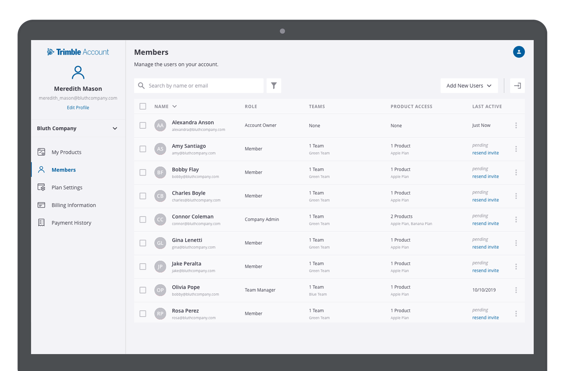
Task: Open three-dot menu for Alexandra Anson
Action: tap(516, 125)
